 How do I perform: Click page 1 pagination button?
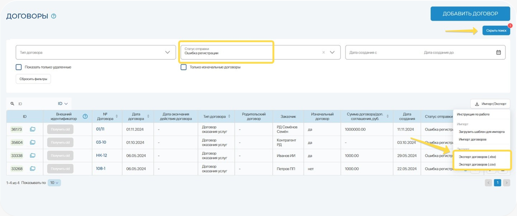point(498,183)
